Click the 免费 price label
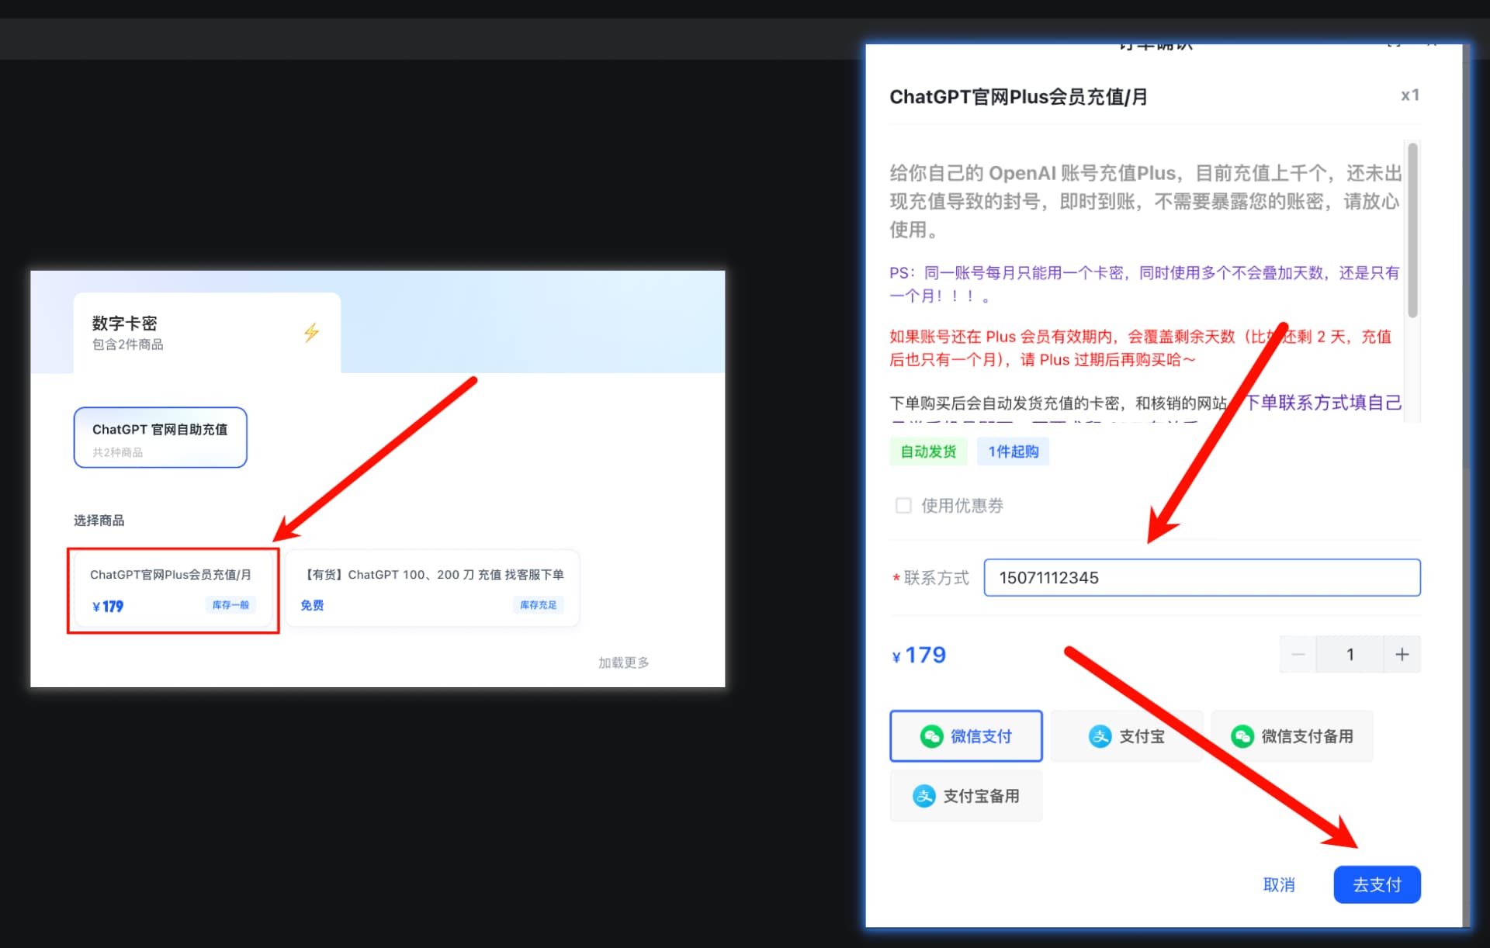1490x948 pixels. point(312,605)
